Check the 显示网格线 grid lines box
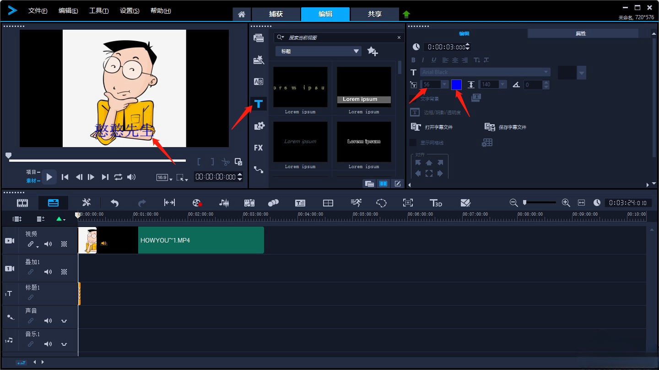Image resolution: width=659 pixels, height=370 pixels. pyautogui.click(x=413, y=143)
